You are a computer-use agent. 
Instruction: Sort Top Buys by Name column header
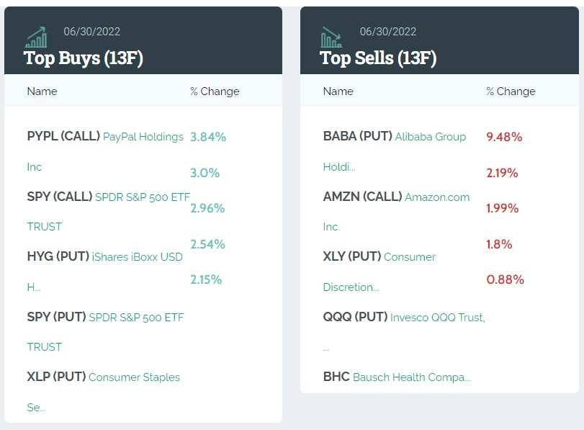coord(42,91)
